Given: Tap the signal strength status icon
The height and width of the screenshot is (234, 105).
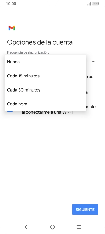Looking at the screenshot, I should (x=89, y=4).
